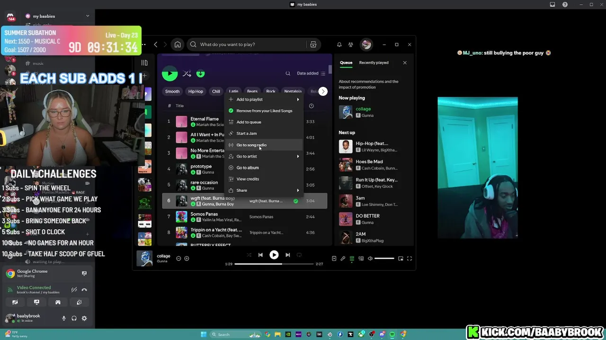Click the collage album art in player bar
Screen dimensions: 606x340
click(145, 258)
